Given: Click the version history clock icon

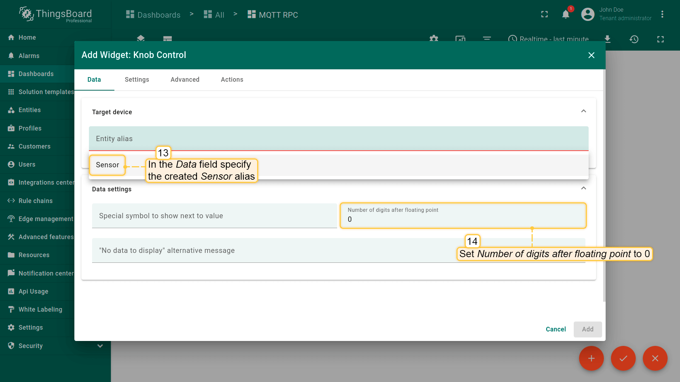Looking at the screenshot, I should click(x=634, y=39).
